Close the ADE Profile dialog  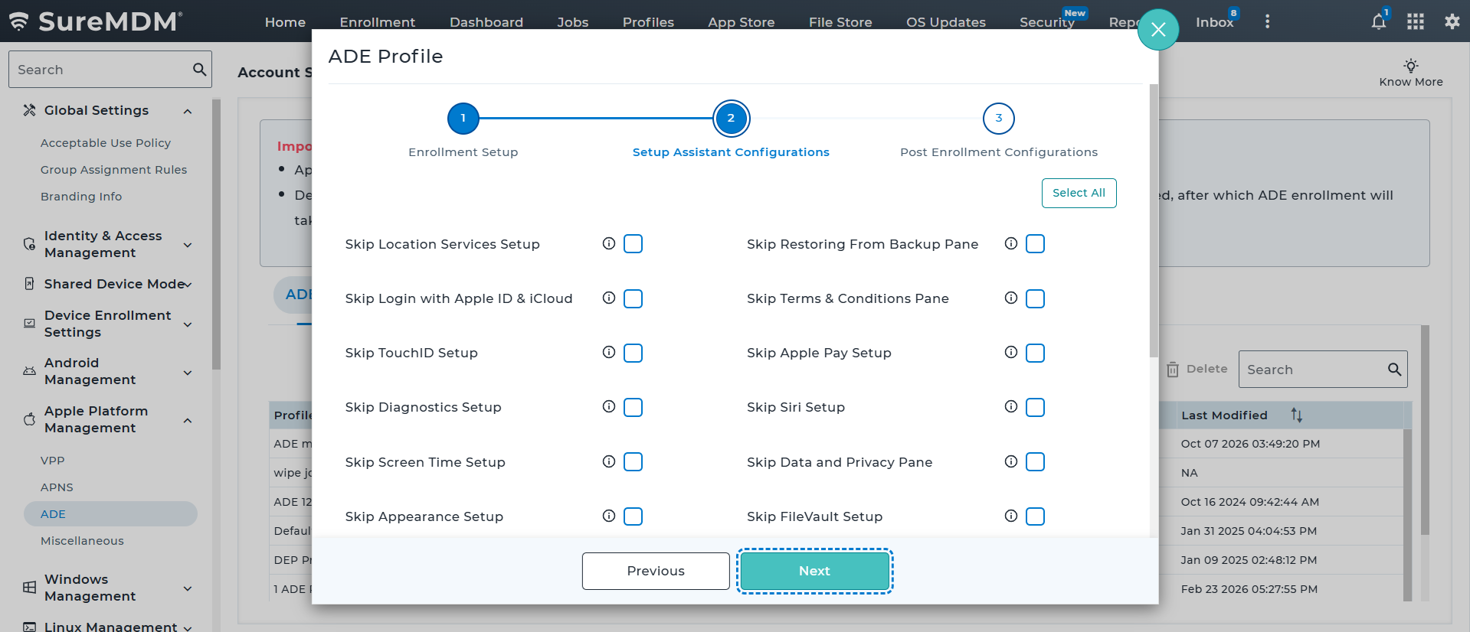[x=1158, y=30]
